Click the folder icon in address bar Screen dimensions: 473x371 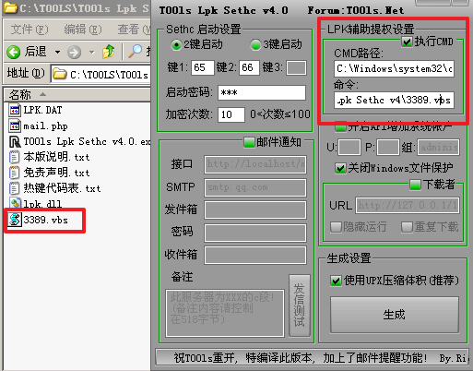pyautogui.click(x=60, y=74)
